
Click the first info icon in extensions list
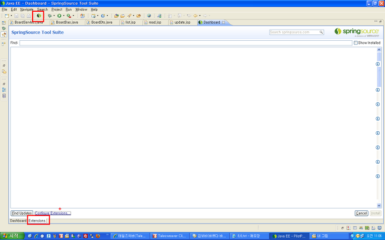378,64
